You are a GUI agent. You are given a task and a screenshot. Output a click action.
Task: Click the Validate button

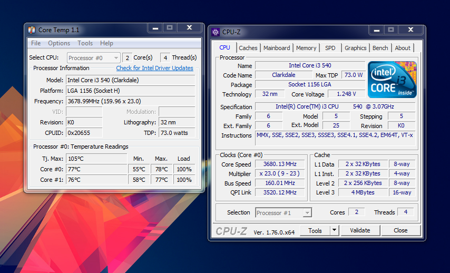click(360, 230)
